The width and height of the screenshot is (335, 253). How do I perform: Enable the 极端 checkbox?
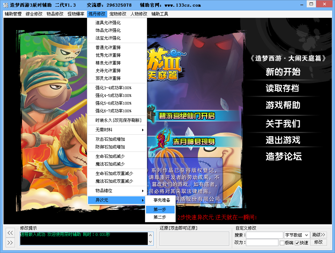(x=282, y=243)
